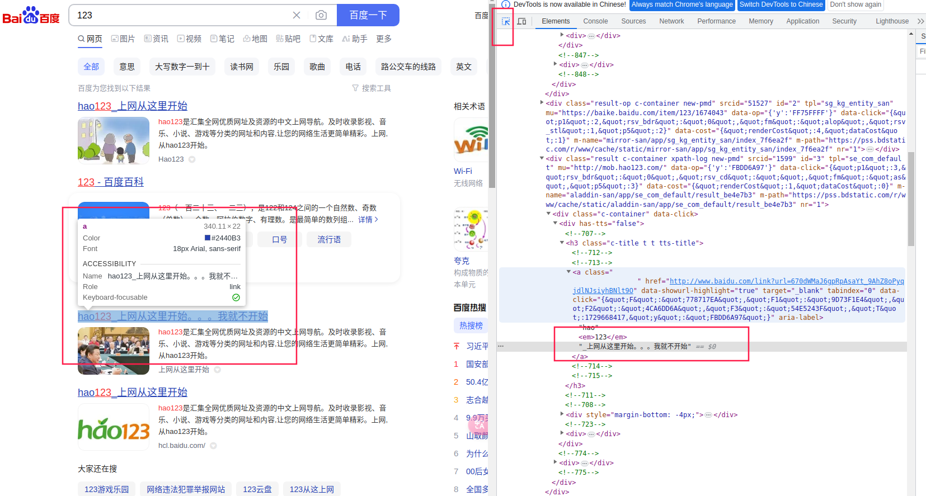This screenshot has height=496, width=926.
Task: Select the 全部 filter chip
Action: pyautogui.click(x=91, y=67)
